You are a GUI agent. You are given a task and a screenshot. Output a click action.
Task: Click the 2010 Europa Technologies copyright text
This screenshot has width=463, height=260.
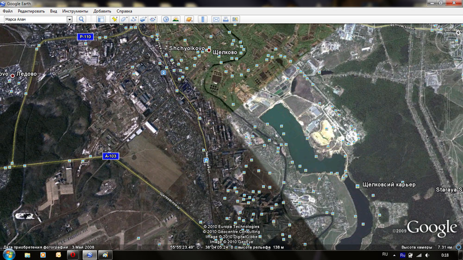[x=231, y=227]
